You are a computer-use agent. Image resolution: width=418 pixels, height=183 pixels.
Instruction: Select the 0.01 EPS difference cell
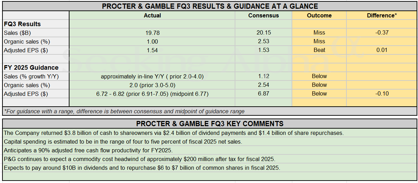click(x=382, y=50)
